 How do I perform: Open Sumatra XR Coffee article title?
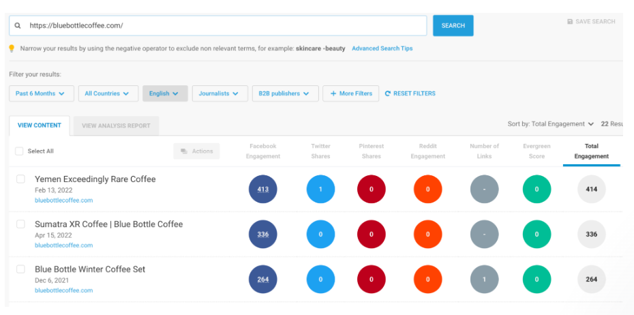pos(109,224)
